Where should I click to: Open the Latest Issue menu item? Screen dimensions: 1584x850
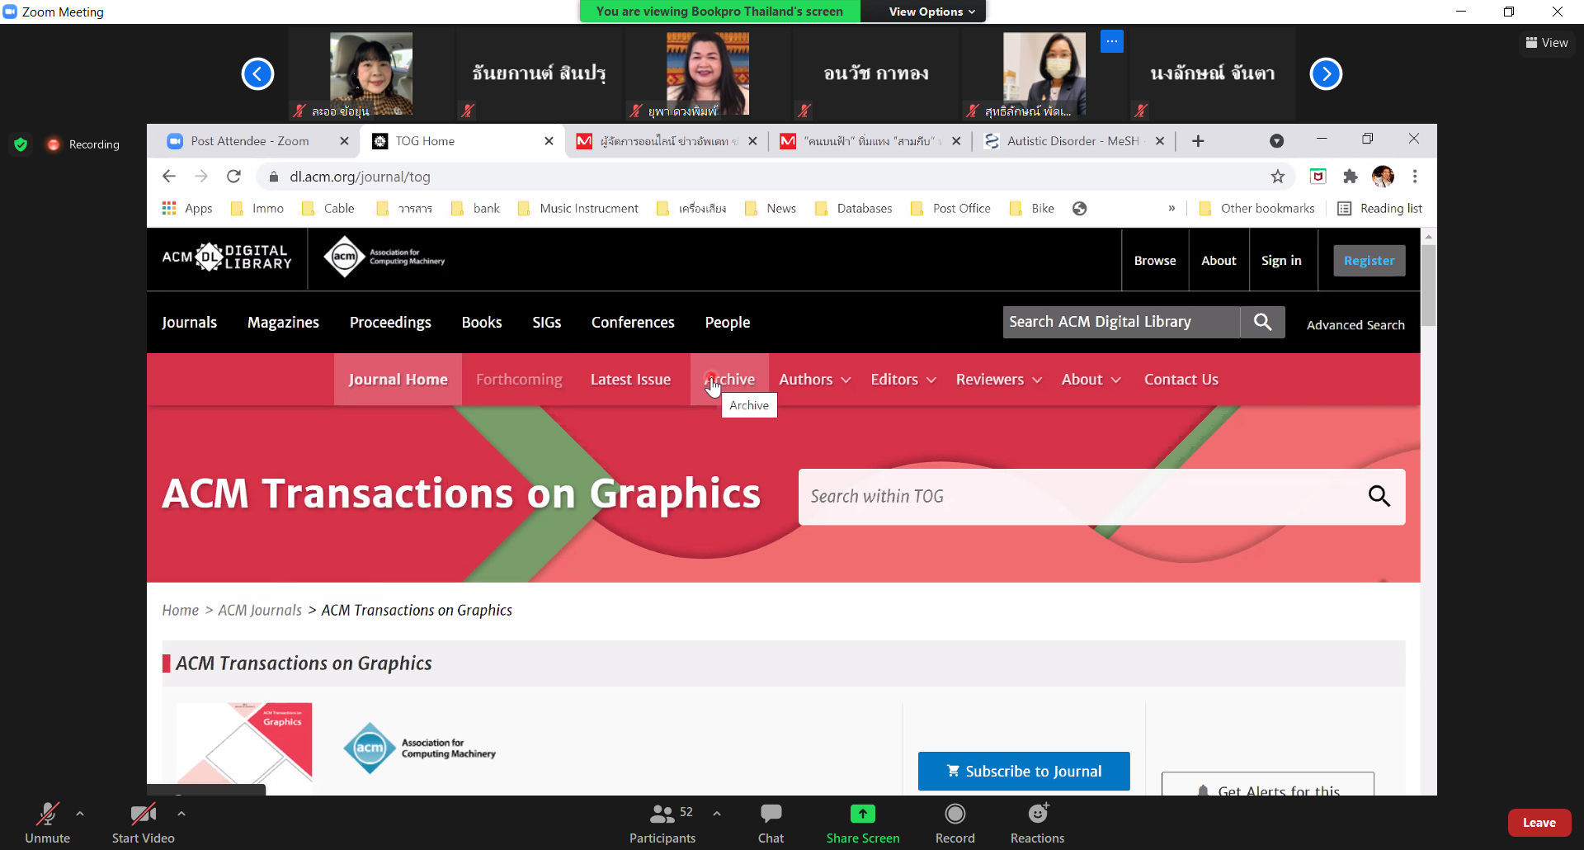click(x=630, y=380)
